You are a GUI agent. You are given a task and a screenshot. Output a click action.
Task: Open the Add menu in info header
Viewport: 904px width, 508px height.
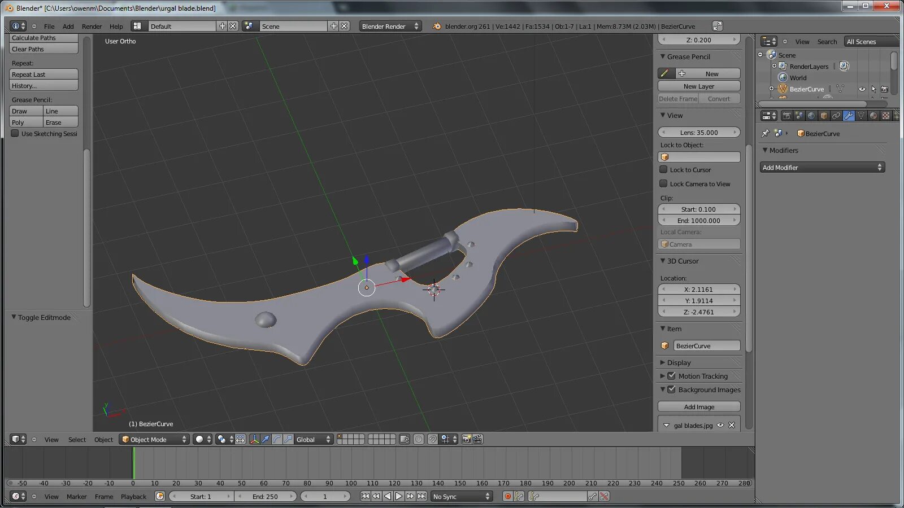click(x=68, y=26)
